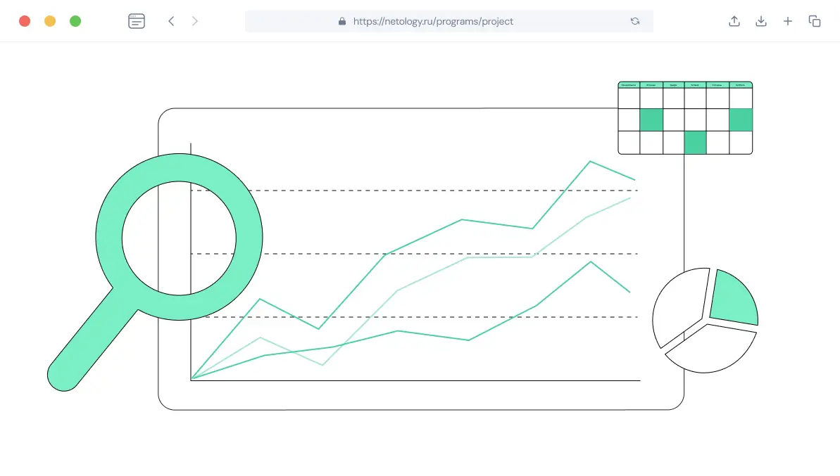Minimize the window using the yellow button

click(x=50, y=21)
